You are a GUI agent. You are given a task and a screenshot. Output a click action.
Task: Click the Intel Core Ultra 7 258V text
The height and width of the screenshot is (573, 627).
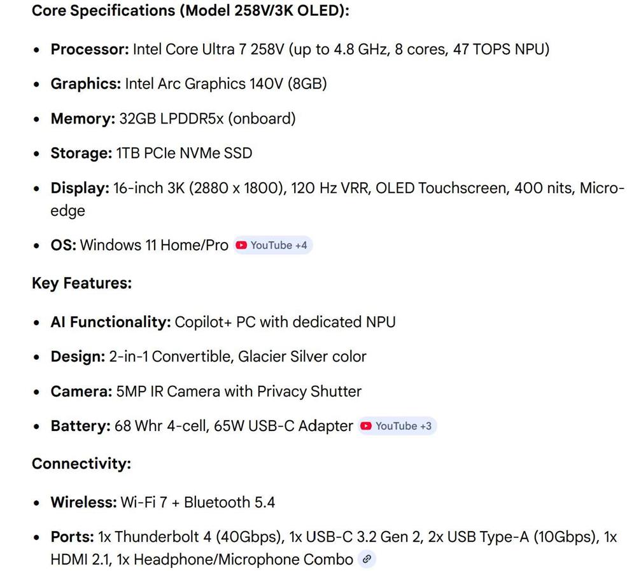(208, 49)
